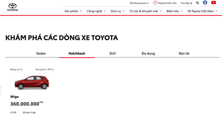Expand Về Toyota Việt Nam menu
This screenshot has height=125, width=222.
202,11
